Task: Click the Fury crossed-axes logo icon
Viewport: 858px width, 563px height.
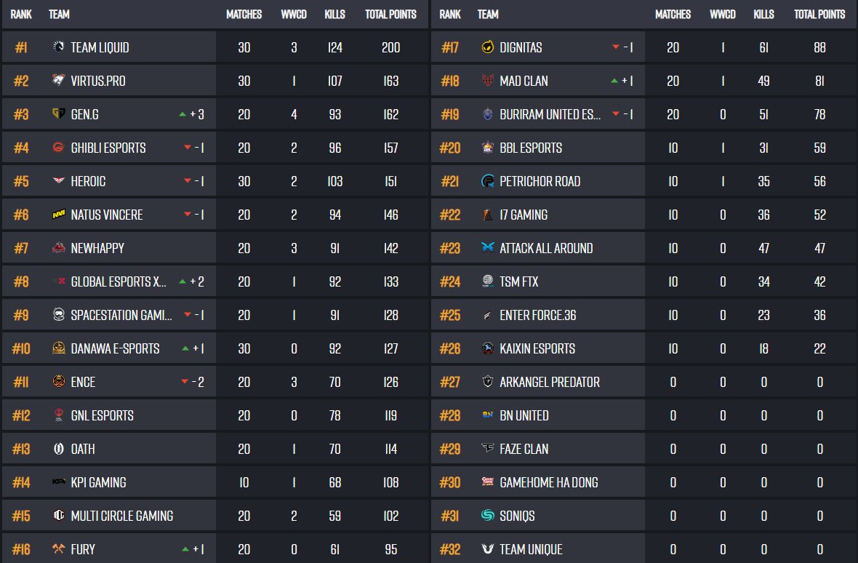Action: tap(59, 548)
